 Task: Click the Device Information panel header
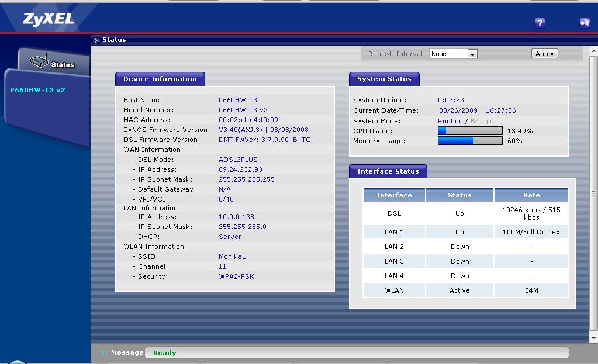(x=160, y=79)
